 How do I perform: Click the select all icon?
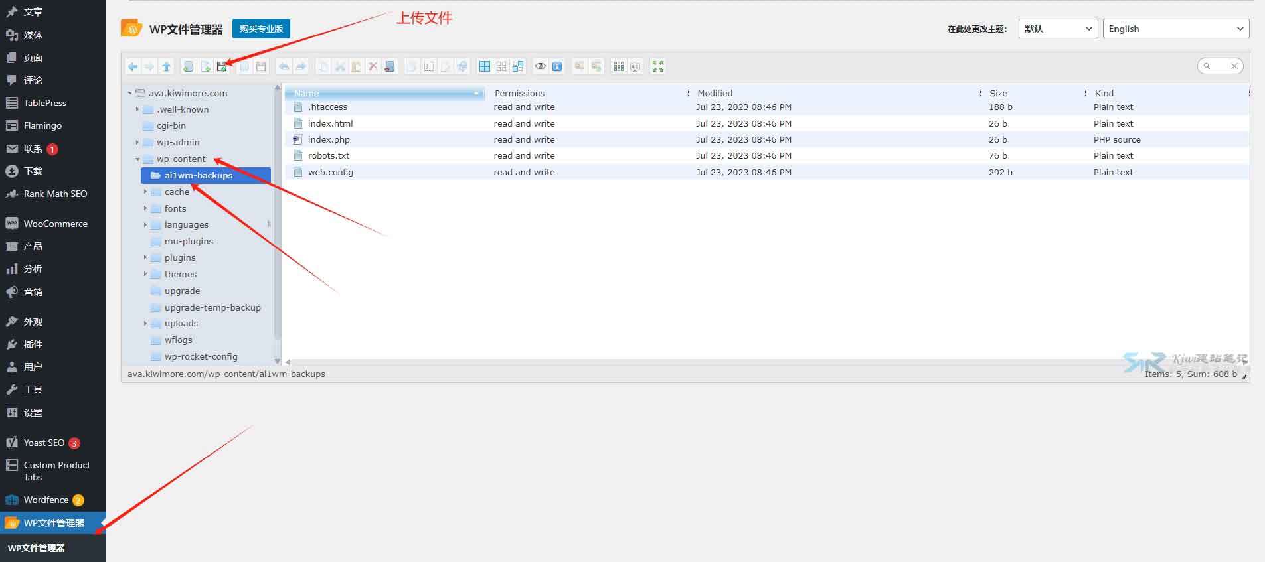485,66
